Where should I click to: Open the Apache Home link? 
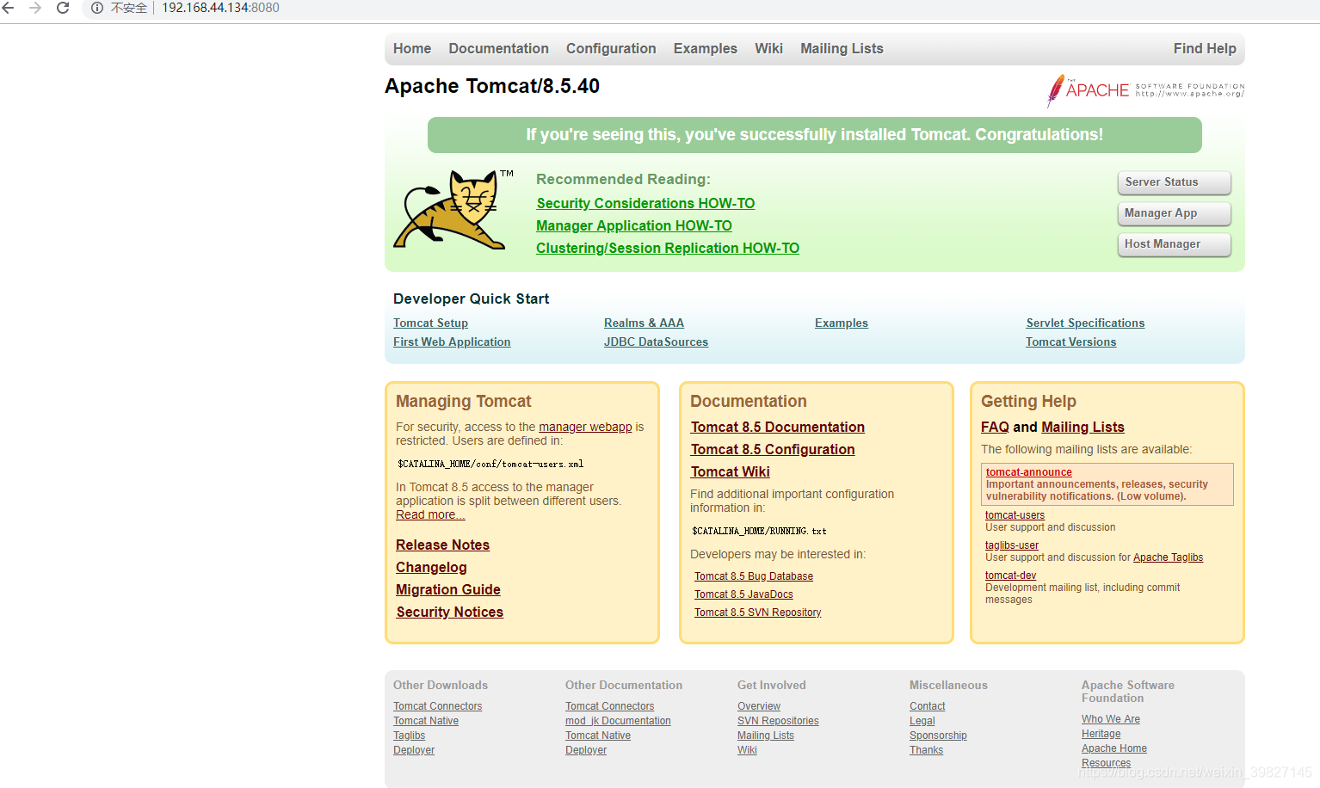1114,748
